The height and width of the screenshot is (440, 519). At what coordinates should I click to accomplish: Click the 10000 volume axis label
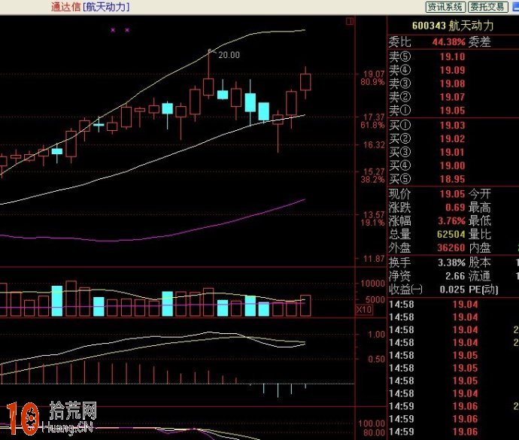click(372, 284)
